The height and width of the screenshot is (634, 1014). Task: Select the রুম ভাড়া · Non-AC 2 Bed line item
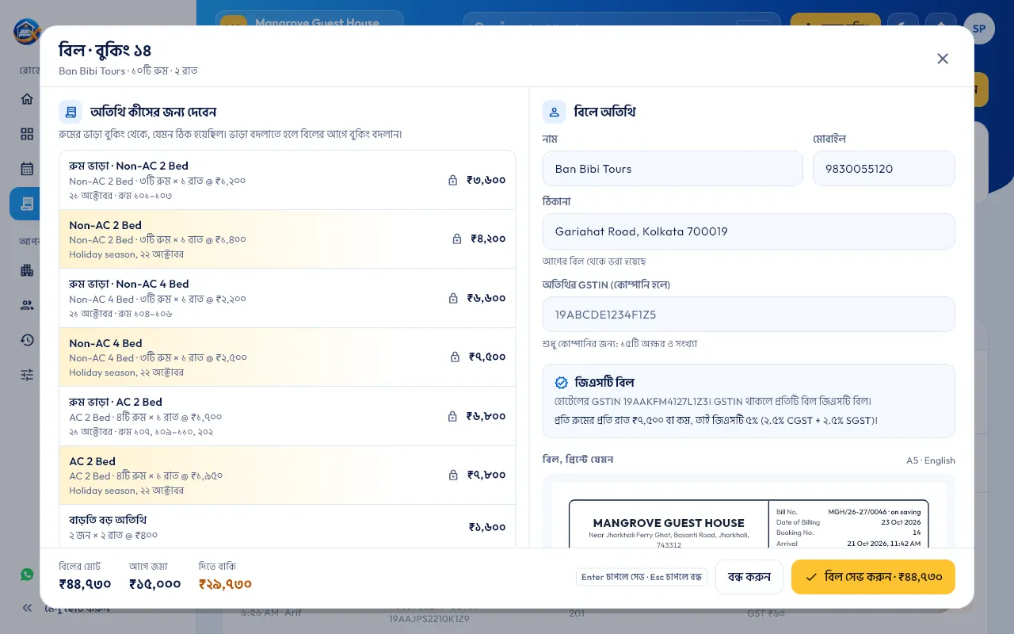pyautogui.click(x=288, y=180)
